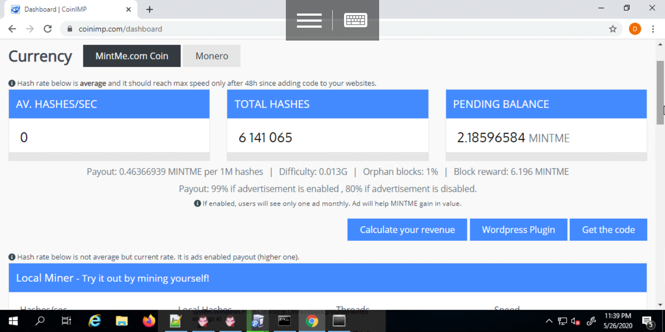665x332 pixels.
Task: Click the AV. HASHES/SEC card header
Action: click(109, 104)
